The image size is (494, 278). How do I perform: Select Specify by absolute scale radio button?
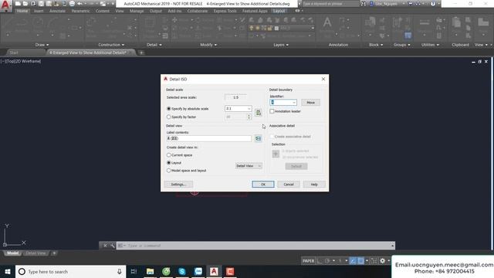[168, 108]
